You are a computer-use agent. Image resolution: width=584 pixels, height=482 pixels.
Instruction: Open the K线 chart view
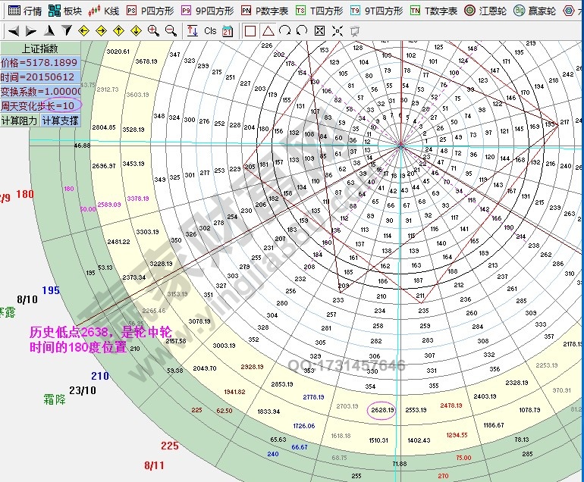pos(104,11)
